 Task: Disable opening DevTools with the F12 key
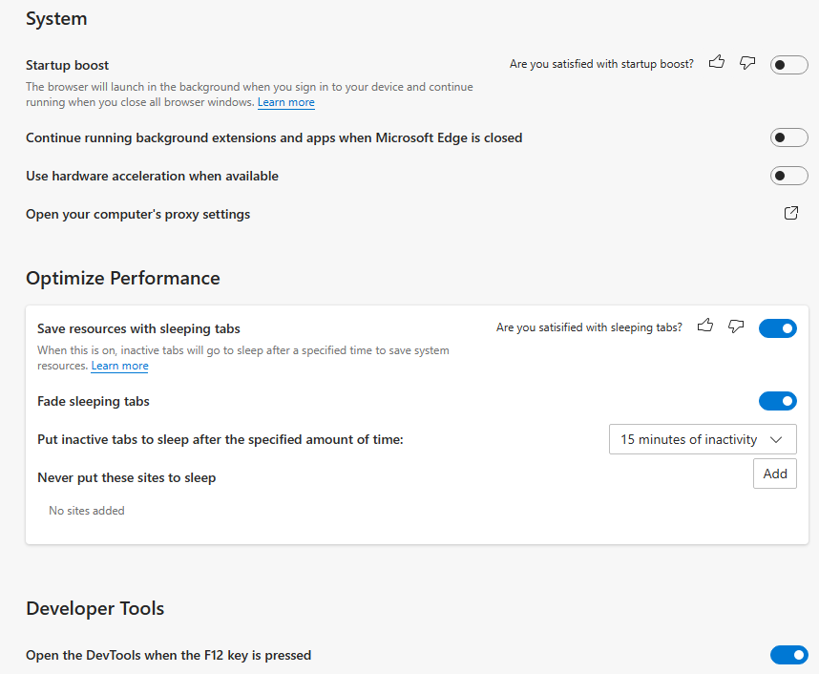tap(789, 655)
